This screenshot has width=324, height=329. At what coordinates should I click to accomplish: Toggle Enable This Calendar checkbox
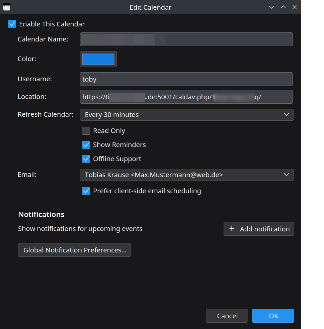[x=12, y=24]
